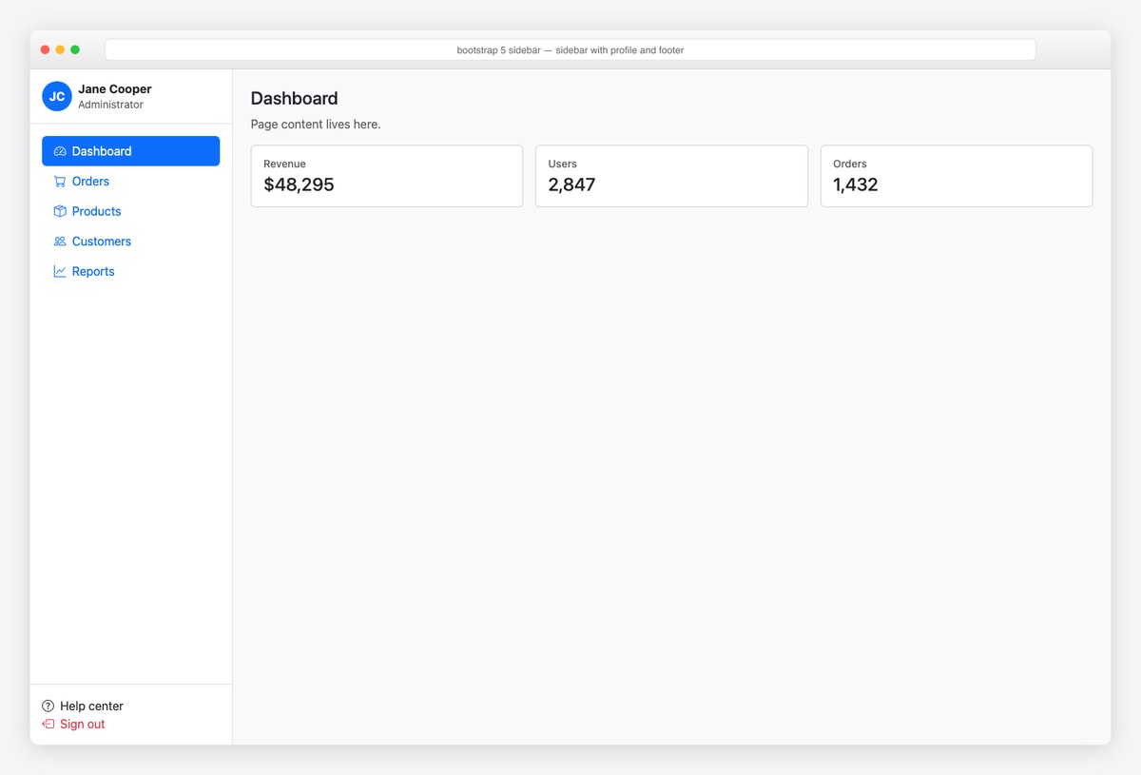Click the JC profile avatar
1141x775 pixels.
point(57,96)
